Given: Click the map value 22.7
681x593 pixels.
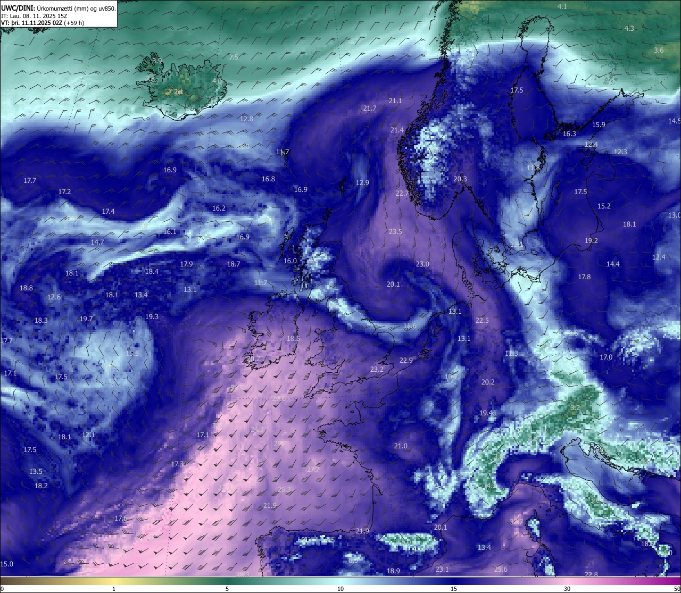Looking at the screenshot, I should pos(402,193).
